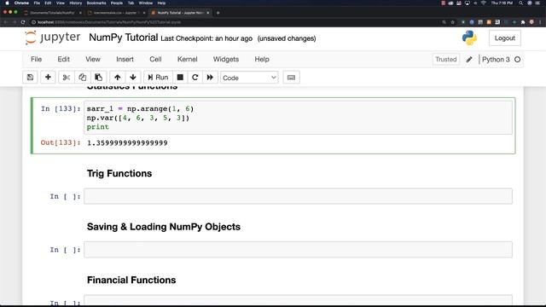Click the pencil edit mode icon
This screenshot has width=546, height=307.
point(469,59)
